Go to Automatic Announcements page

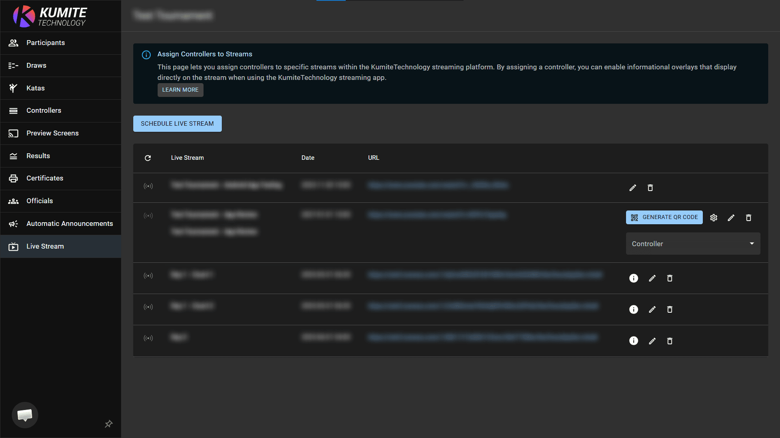69,223
